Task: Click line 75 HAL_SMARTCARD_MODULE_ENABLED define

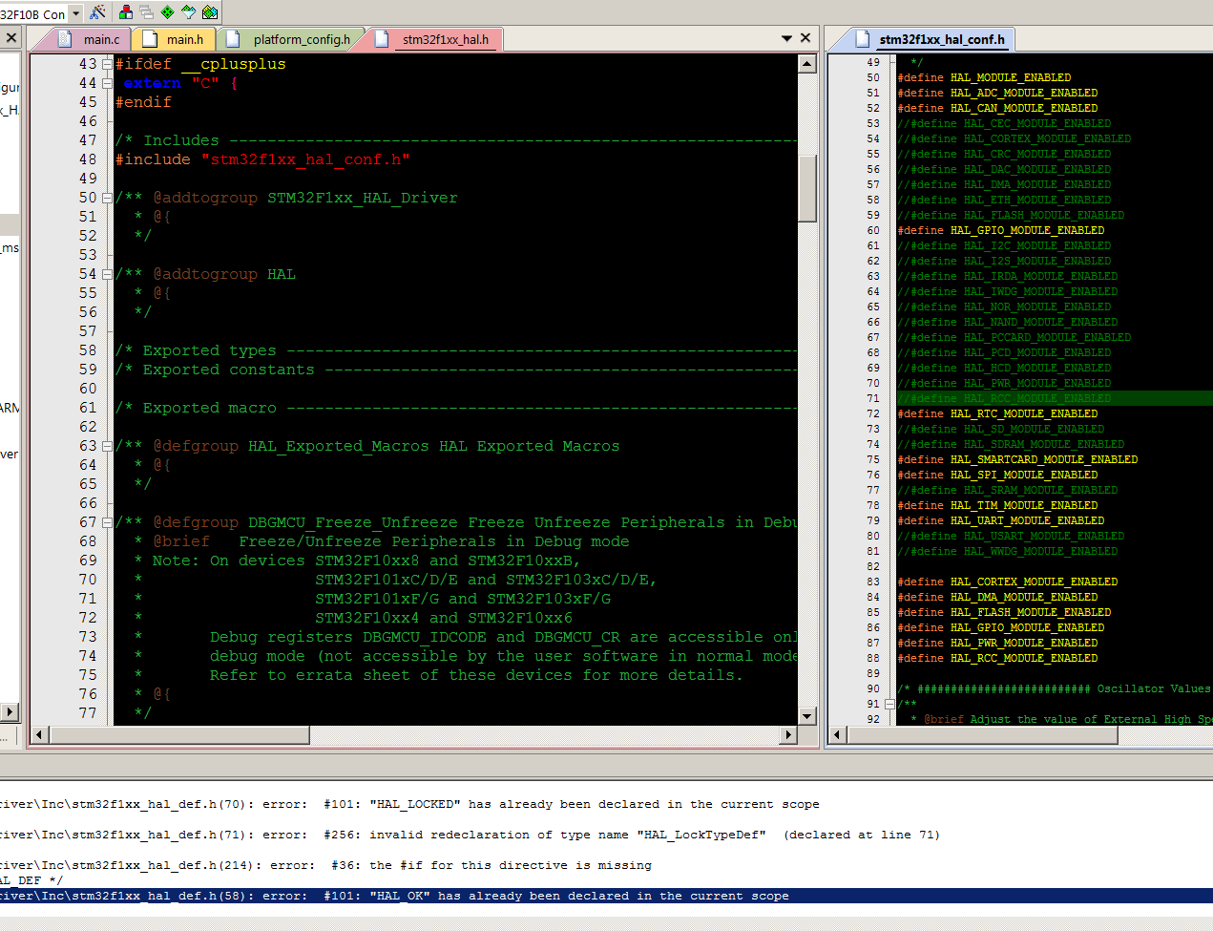Action: (1017, 459)
